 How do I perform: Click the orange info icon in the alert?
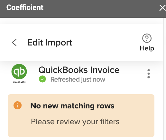tap(18, 105)
